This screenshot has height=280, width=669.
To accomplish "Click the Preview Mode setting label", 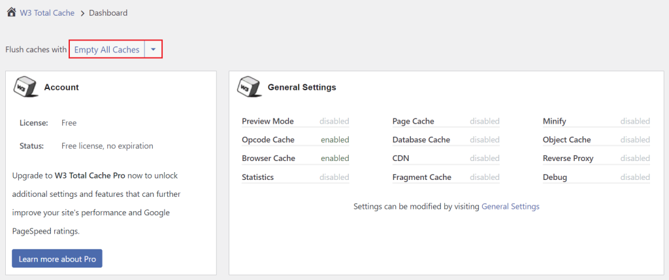I will coord(267,121).
